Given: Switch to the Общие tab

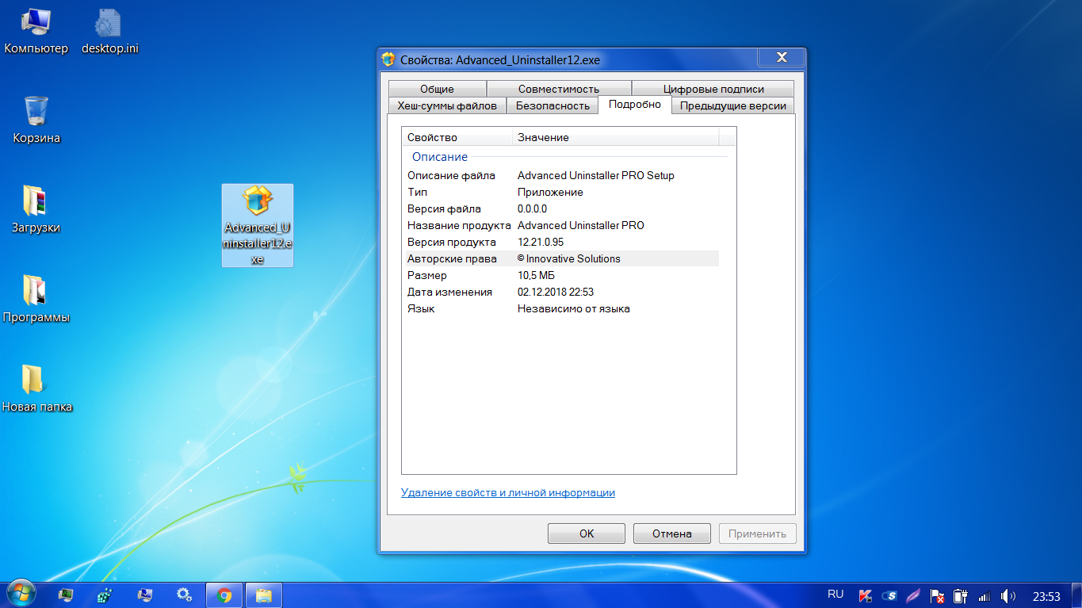Looking at the screenshot, I should point(437,89).
